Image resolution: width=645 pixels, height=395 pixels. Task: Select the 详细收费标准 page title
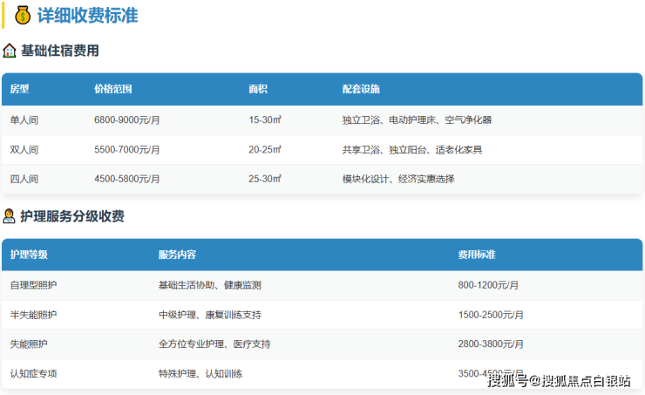[87, 16]
